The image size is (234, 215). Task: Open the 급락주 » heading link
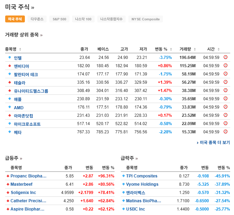pos(129,158)
